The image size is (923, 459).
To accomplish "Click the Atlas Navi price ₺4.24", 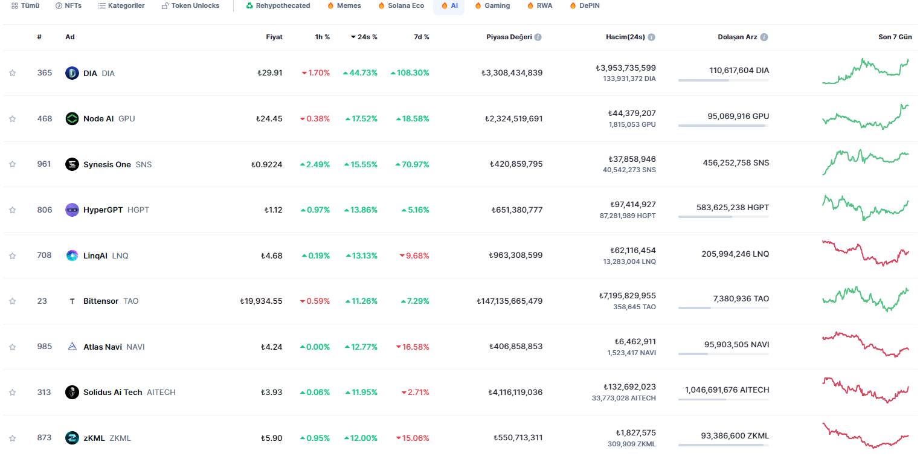I will click(x=271, y=347).
